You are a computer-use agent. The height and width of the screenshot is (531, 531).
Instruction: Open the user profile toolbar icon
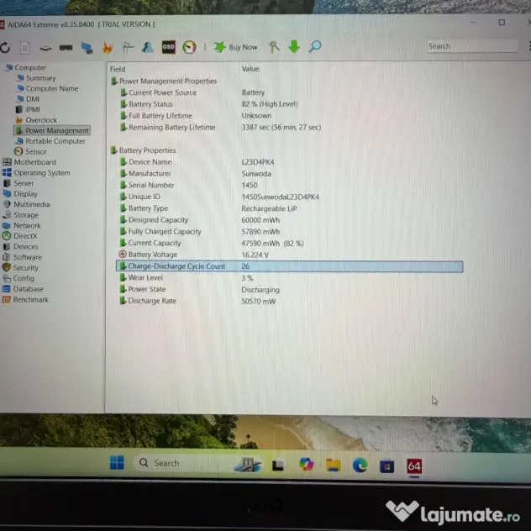click(x=148, y=47)
